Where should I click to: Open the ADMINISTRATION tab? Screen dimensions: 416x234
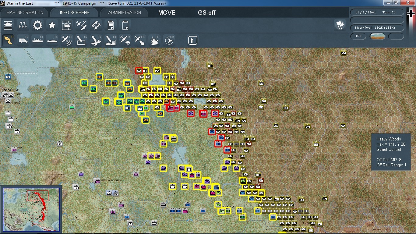(x=125, y=12)
